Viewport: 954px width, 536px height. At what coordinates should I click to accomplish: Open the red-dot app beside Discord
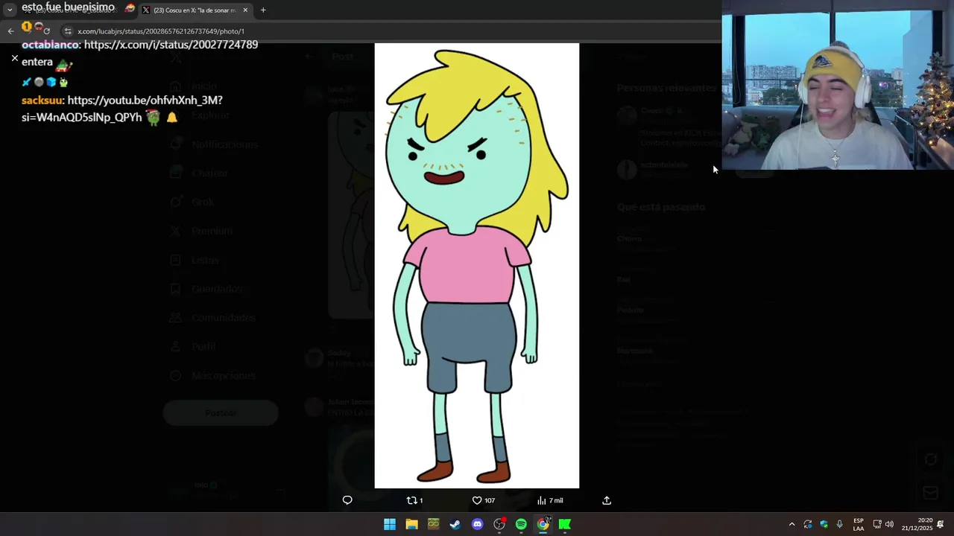(499, 524)
